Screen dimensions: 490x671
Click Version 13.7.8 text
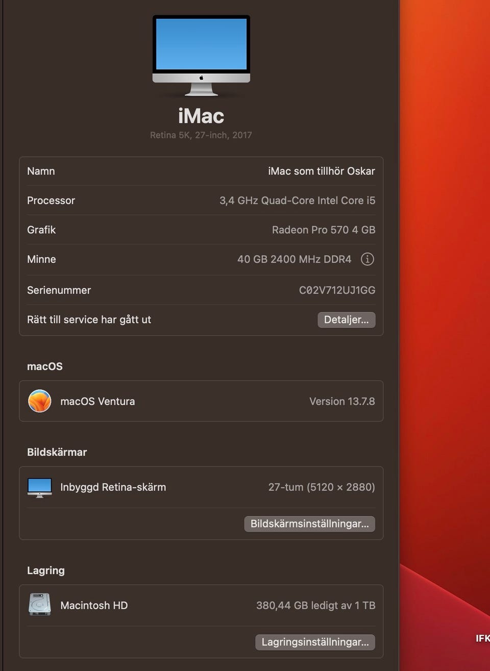pyautogui.click(x=342, y=402)
